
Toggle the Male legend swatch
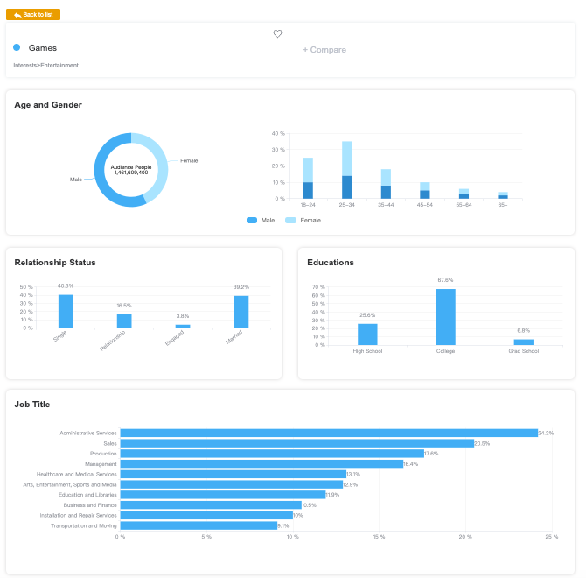coord(252,221)
